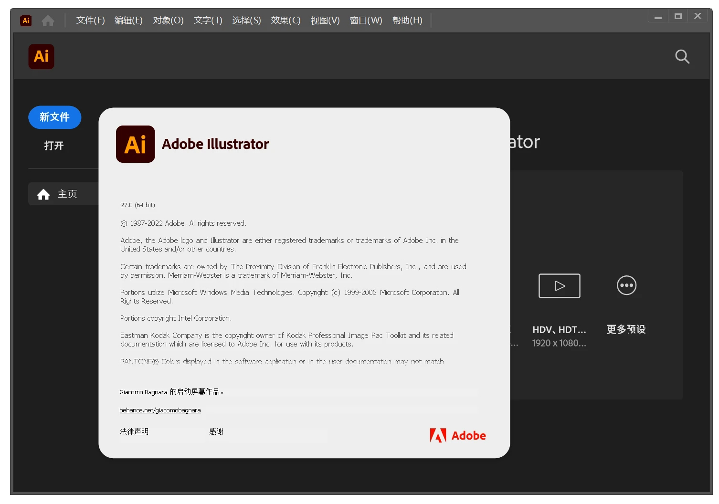The image size is (719, 504).
Task: Open the 法律声明 link
Action: pos(134,431)
